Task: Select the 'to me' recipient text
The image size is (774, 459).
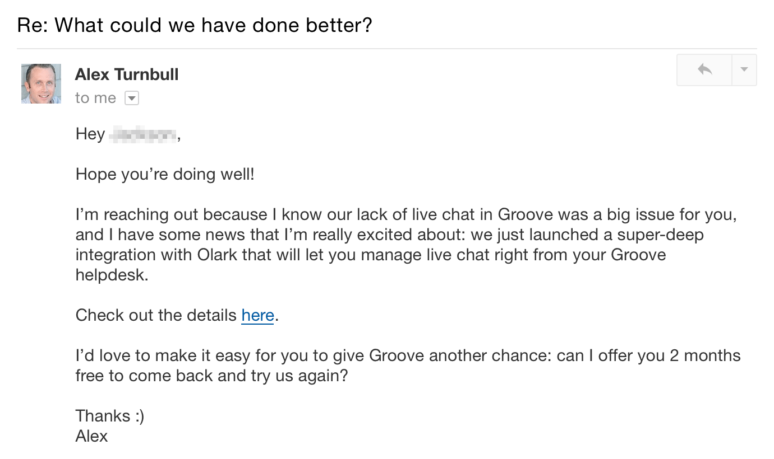Action: tap(96, 98)
